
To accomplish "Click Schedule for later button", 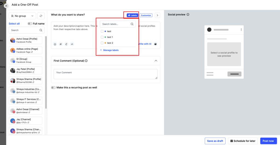I will [x=243, y=141].
